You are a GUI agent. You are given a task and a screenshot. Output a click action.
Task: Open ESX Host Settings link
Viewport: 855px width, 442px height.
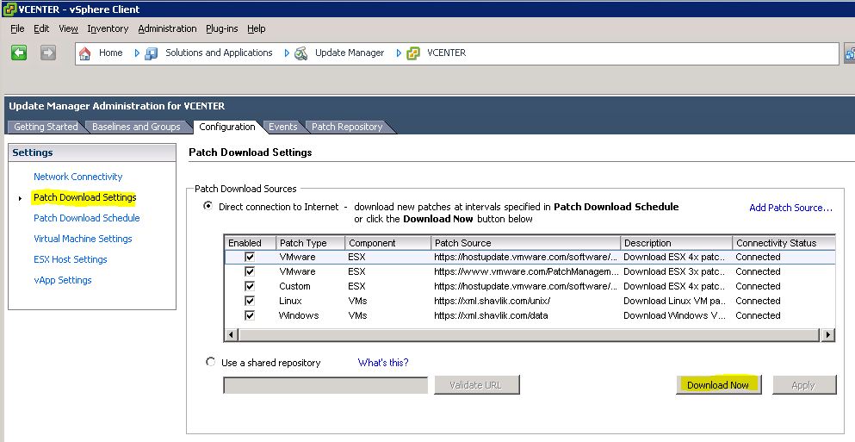71,259
